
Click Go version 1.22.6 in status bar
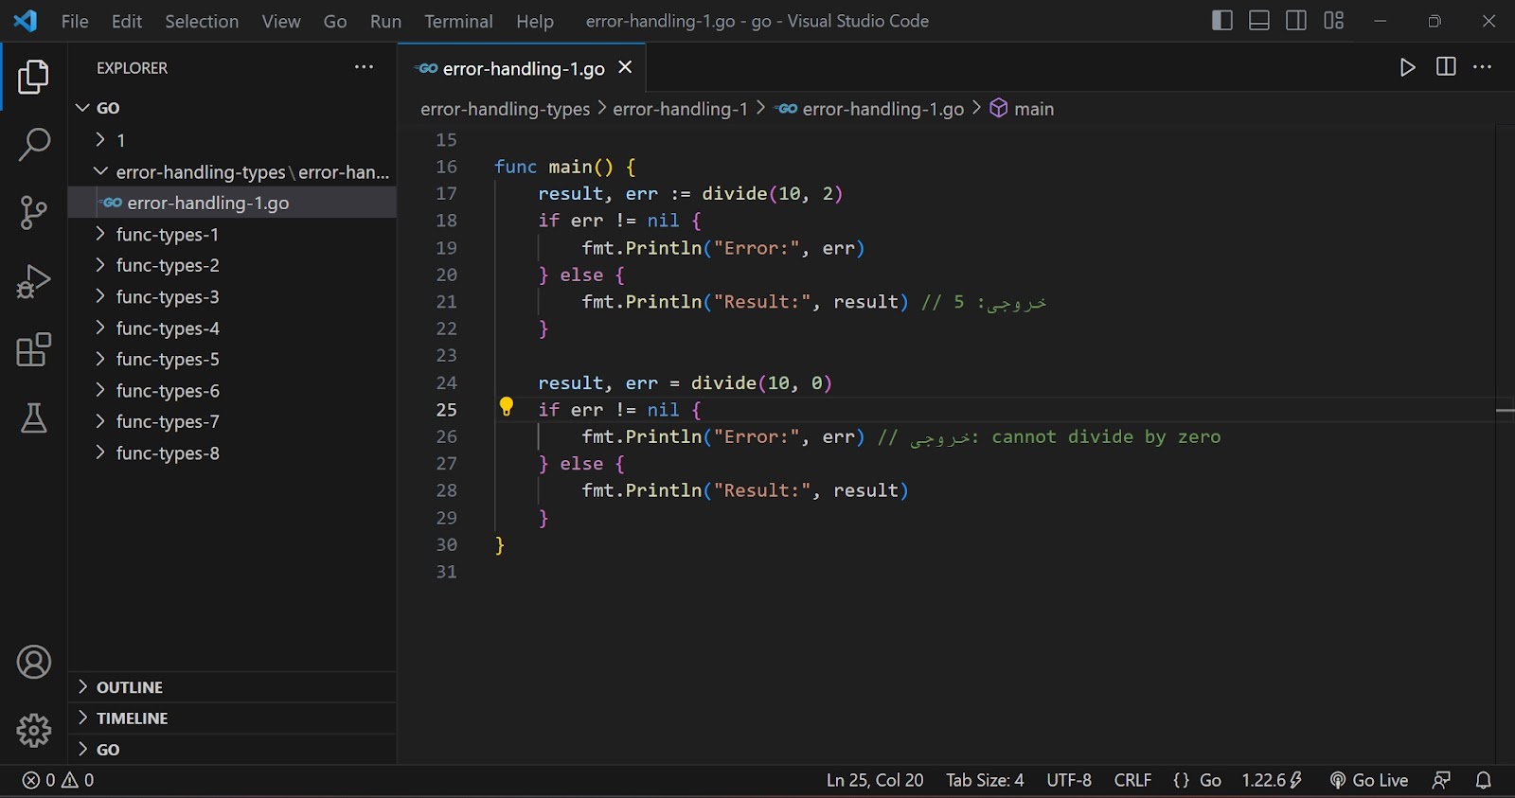1273,780
